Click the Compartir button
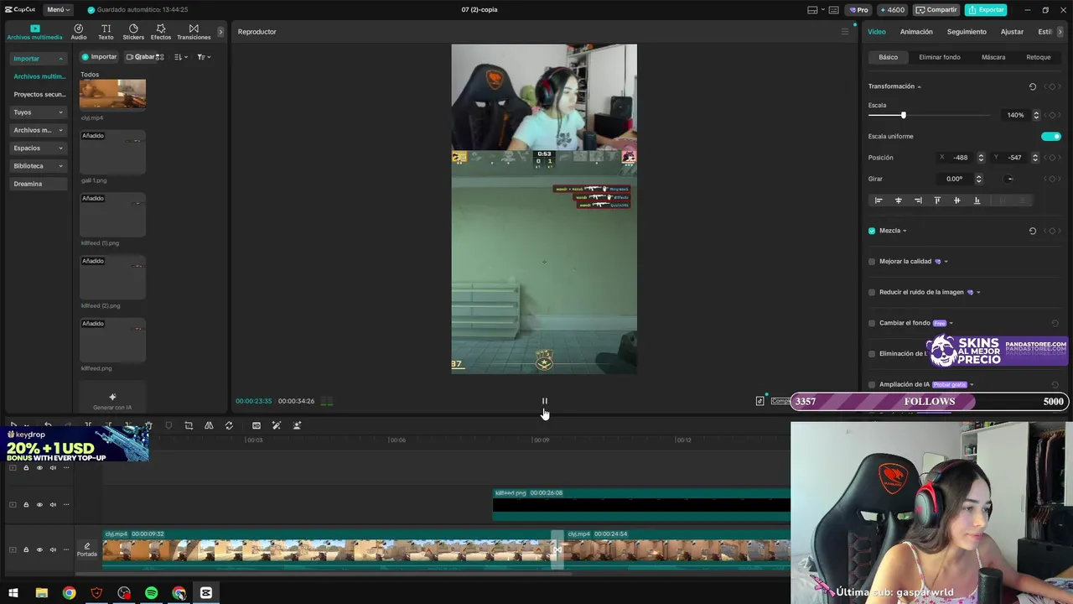The width and height of the screenshot is (1073, 604). [936, 10]
